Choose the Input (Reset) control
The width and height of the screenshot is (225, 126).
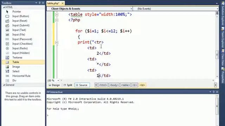pyautogui.click(x=23, y=21)
